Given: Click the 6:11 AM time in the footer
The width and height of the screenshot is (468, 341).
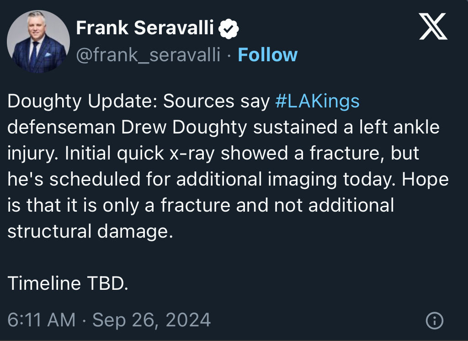Looking at the screenshot, I should 42,320.
